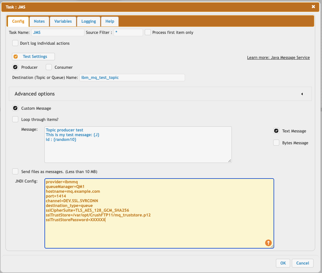This screenshot has width=322, height=273.
Task: Enable Send files as messages checkbox
Action: [15, 171]
